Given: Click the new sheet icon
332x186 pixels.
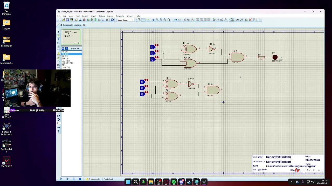Looking at the screenshot, I should (246, 20).
